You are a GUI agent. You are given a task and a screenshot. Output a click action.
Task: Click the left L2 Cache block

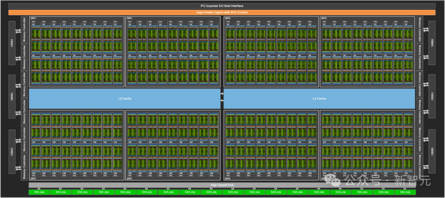[124, 99]
